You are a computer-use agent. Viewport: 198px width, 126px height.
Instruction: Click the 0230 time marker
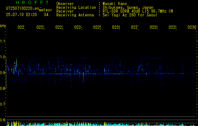point(192,27)
